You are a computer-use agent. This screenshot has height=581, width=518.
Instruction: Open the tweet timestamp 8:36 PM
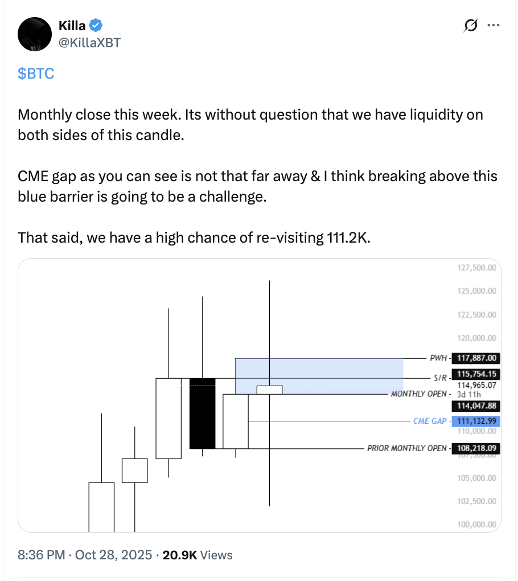(42, 555)
